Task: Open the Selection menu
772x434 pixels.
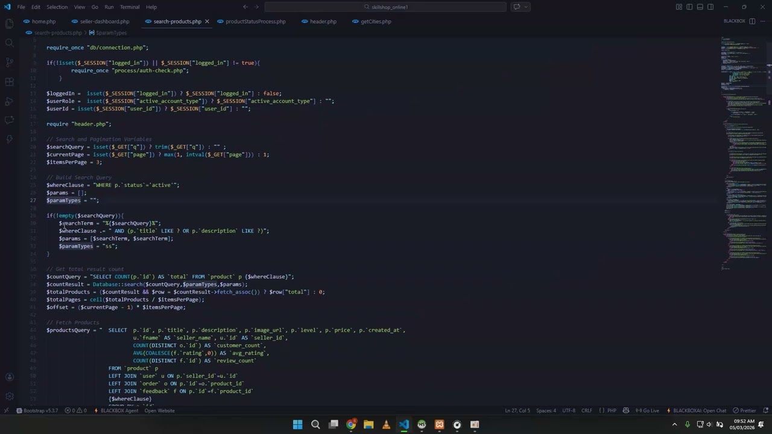Action: point(57,7)
